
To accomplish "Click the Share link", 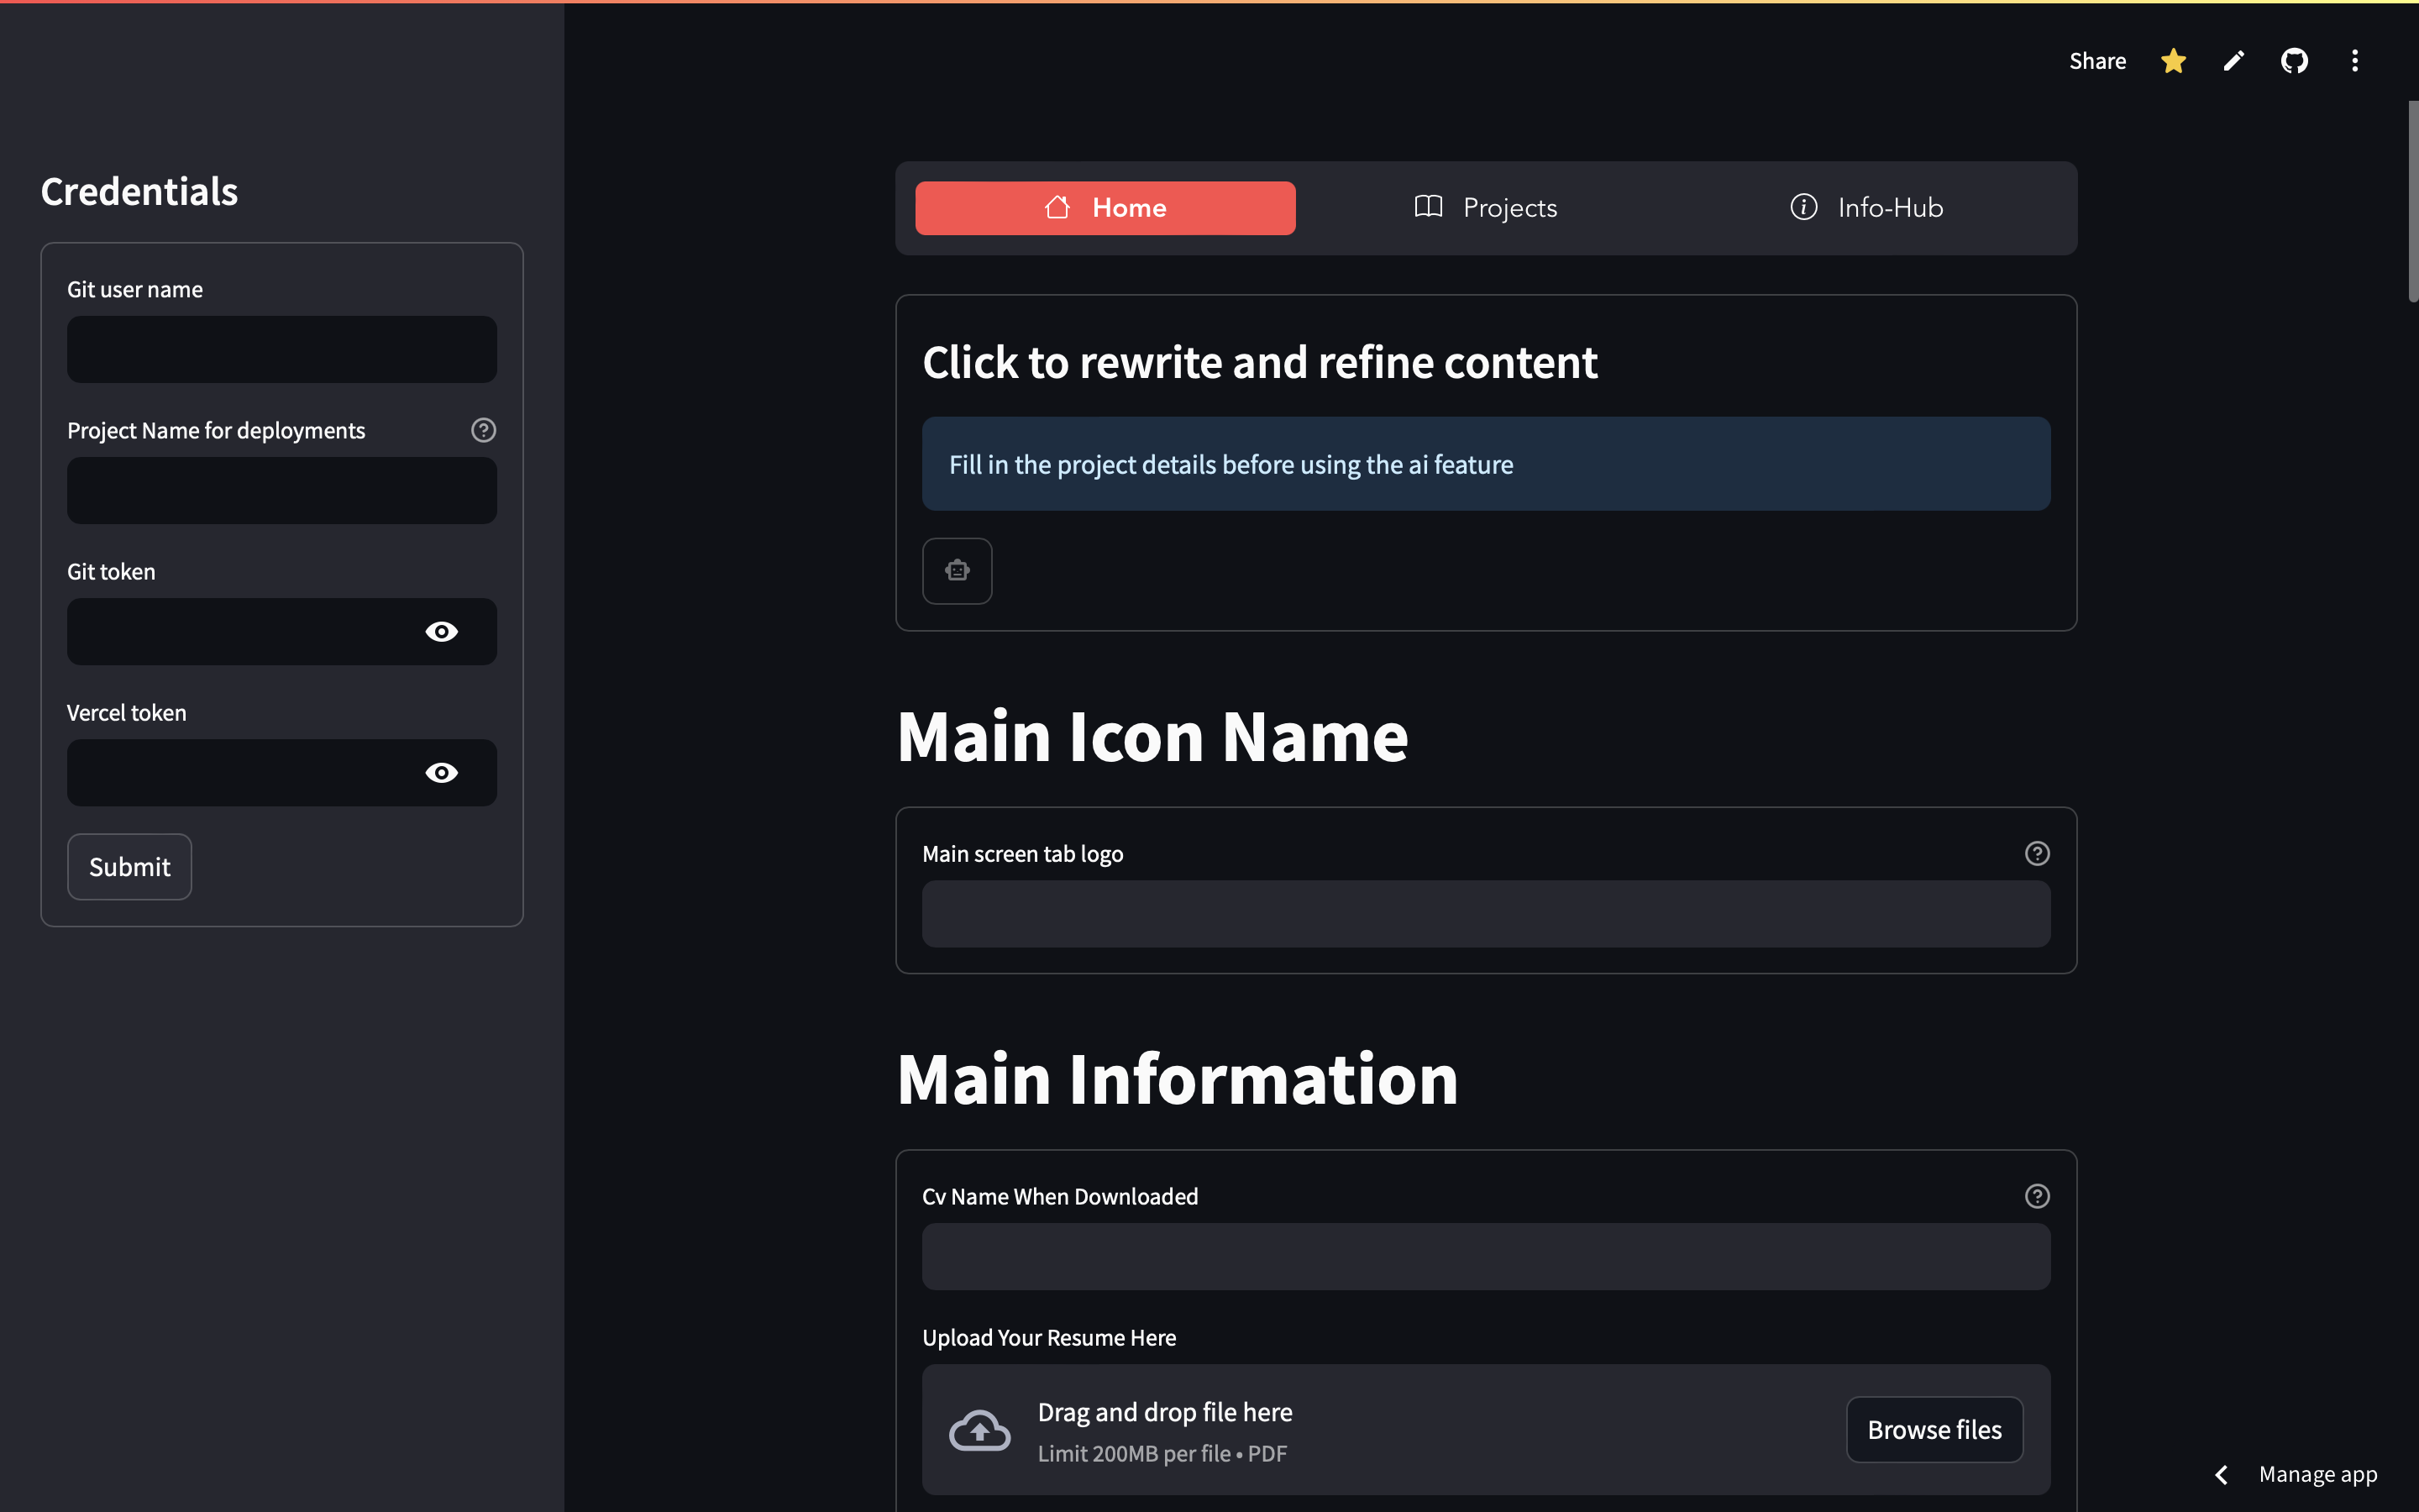I will click(x=2097, y=61).
